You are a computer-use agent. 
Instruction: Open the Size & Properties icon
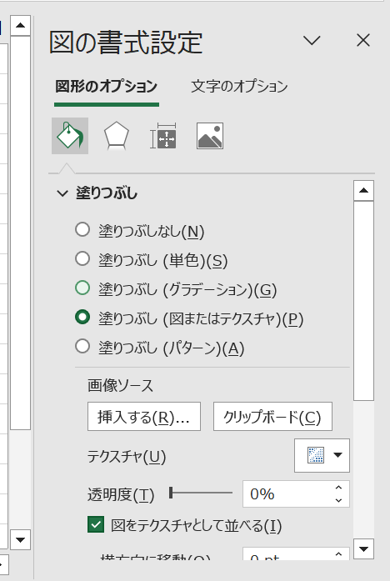coord(163,136)
